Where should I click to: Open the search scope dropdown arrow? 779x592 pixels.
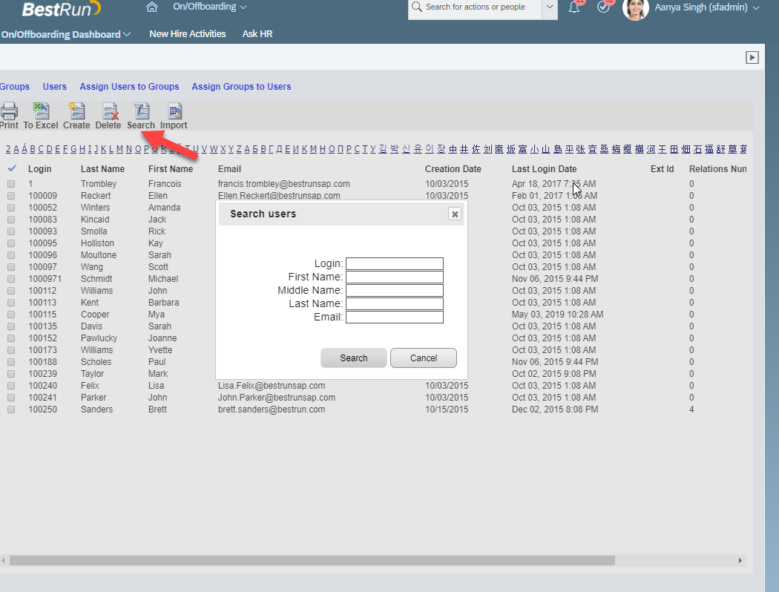550,7
